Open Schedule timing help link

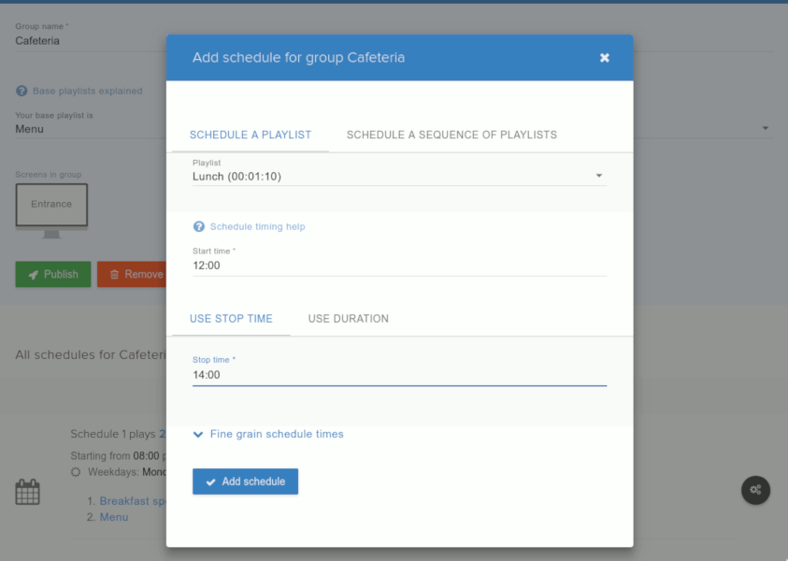(x=257, y=226)
